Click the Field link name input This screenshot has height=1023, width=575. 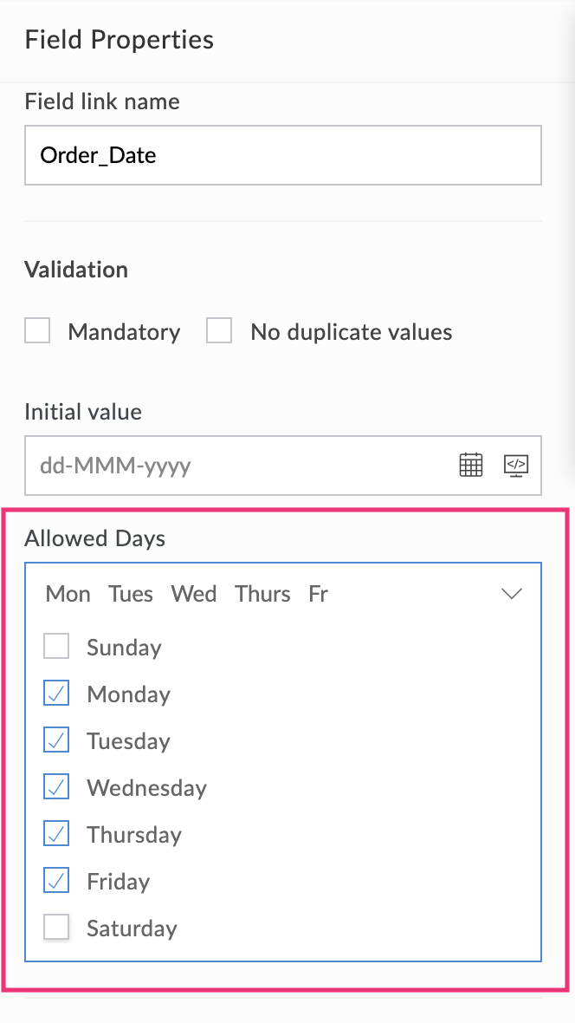(282, 155)
